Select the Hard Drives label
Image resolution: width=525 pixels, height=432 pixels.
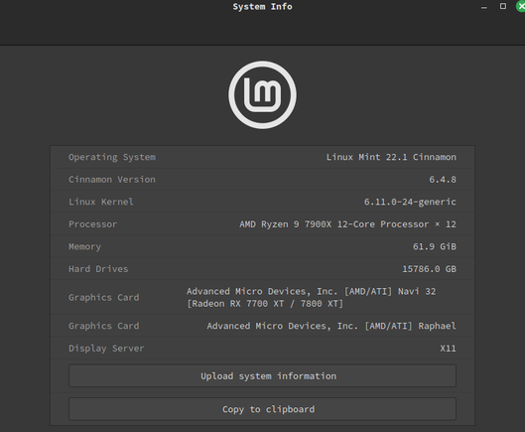[98, 269]
